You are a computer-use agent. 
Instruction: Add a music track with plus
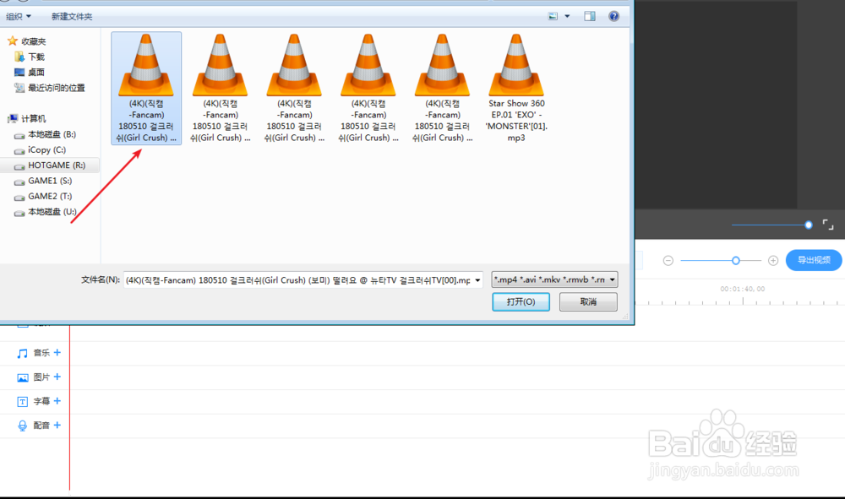tap(57, 353)
